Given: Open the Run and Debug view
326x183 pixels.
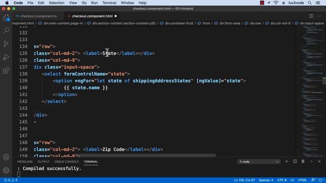Looking at the screenshot, I should click(6, 57).
